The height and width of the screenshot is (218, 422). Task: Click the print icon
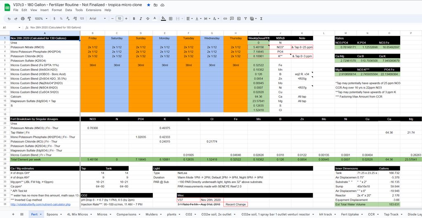[22, 19]
